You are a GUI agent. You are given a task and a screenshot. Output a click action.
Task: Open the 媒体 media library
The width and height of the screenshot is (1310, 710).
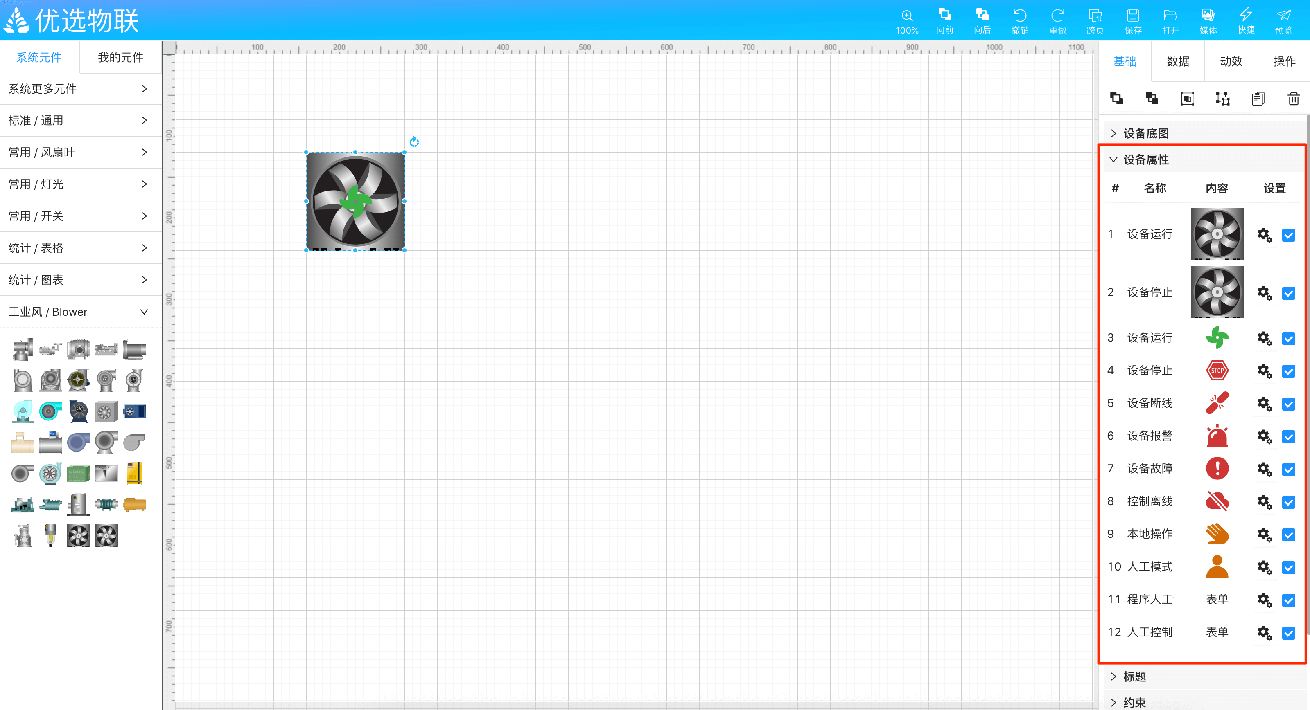click(x=1208, y=21)
